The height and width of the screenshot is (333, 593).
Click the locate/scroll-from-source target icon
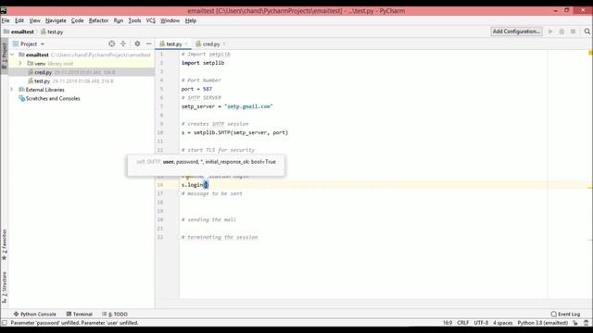click(111, 43)
